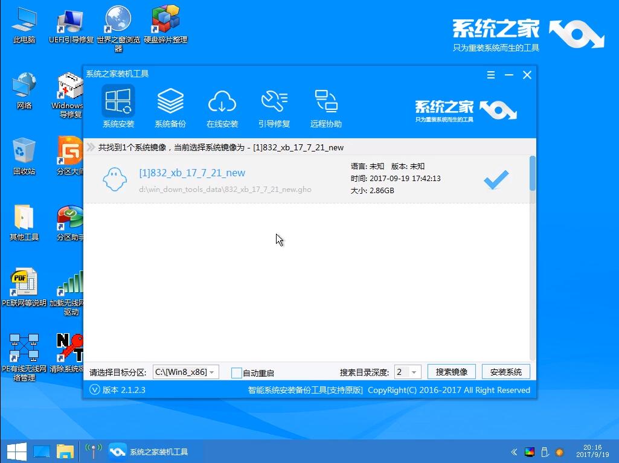
Task: Enable the 自动重启 checkbox
Action: click(x=237, y=373)
